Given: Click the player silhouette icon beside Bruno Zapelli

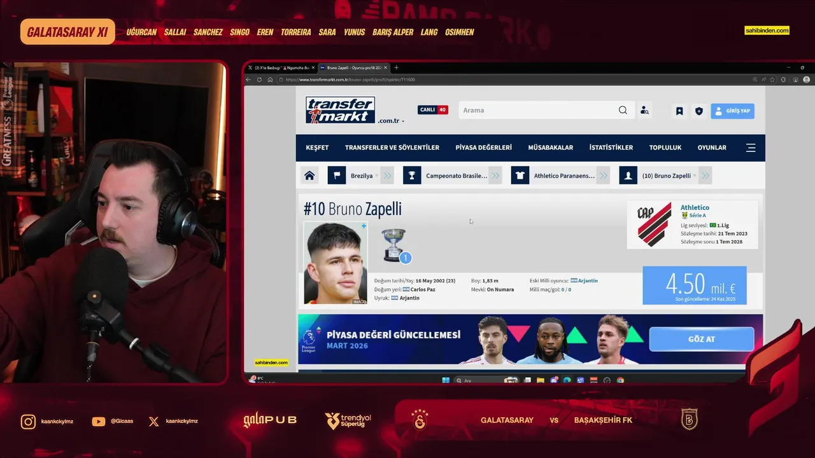Looking at the screenshot, I should pyautogui.click(x=628, y=176).
